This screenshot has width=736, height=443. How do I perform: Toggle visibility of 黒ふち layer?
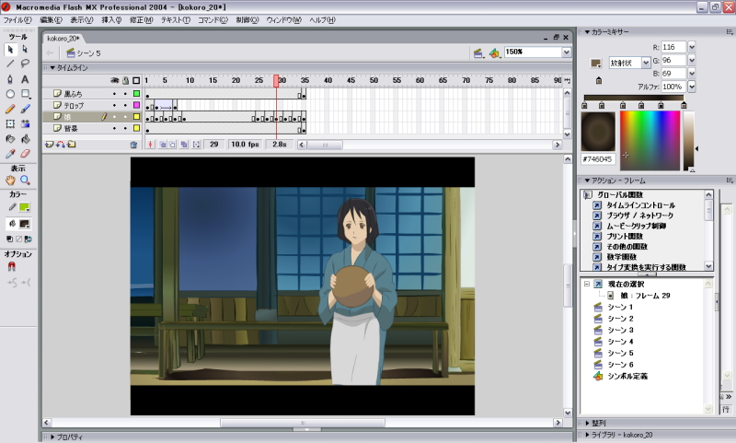tap(114, 94)
